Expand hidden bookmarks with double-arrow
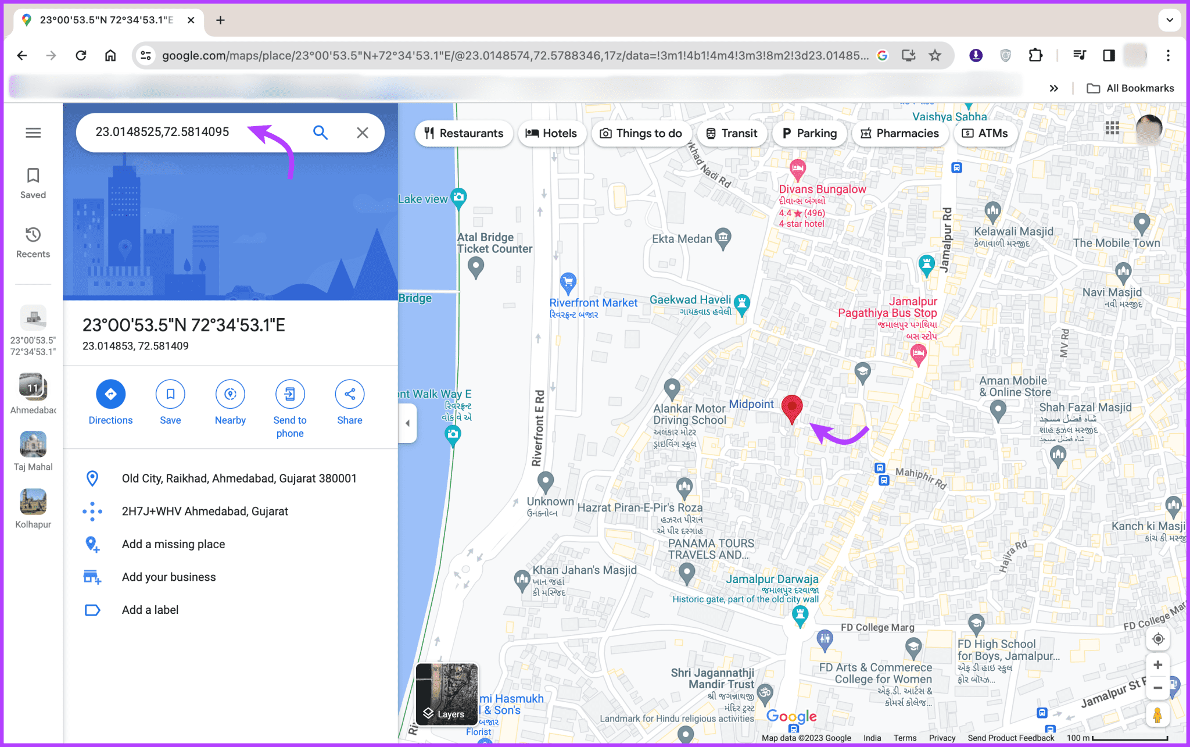This screenshot has width=1190, height=747. pos(1053,88)
